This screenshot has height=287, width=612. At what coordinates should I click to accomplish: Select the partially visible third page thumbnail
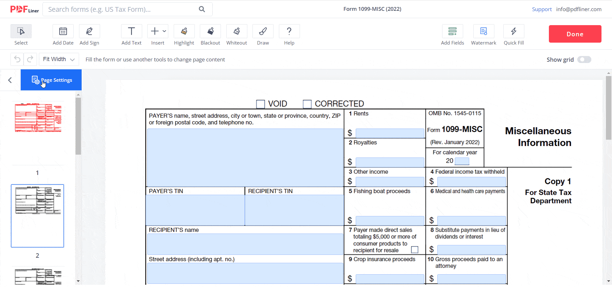pos(38,276)
